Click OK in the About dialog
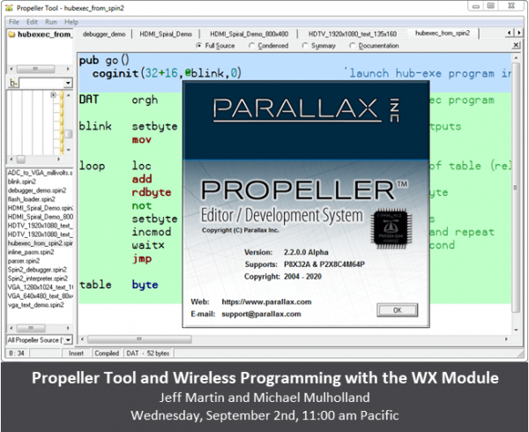 point(397,310)
